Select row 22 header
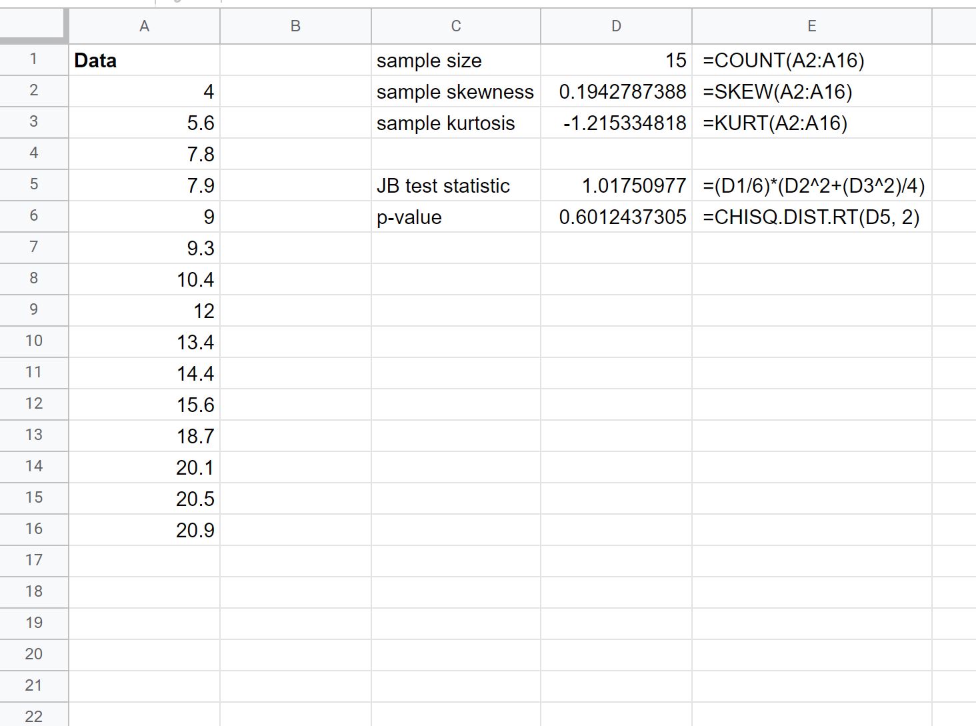Image resolution: width=976 pixels, height=726 pixels. 34,715
